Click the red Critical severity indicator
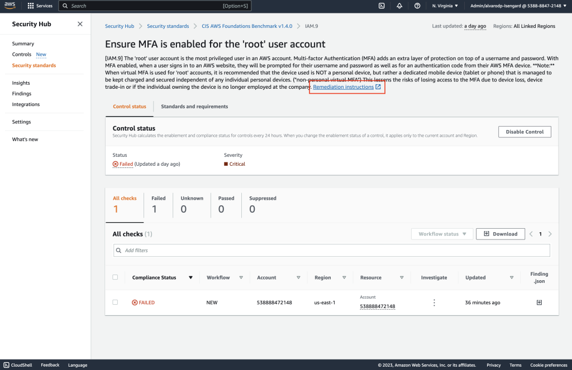The image size is (572, 370). [226, 164]
